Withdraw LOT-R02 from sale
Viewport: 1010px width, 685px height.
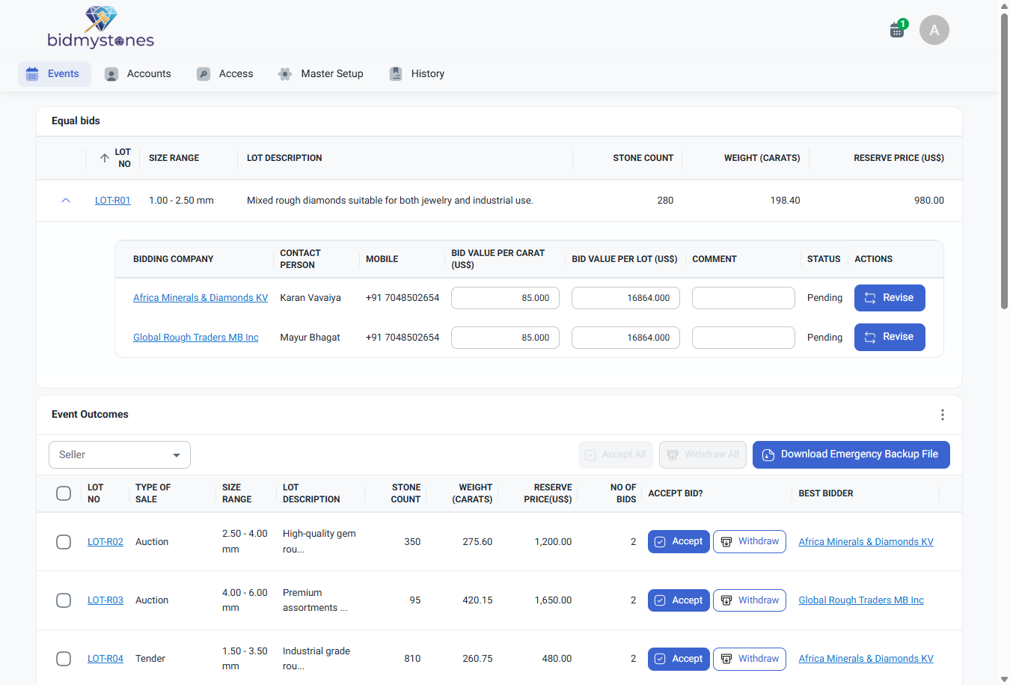[x=750, y=542]
